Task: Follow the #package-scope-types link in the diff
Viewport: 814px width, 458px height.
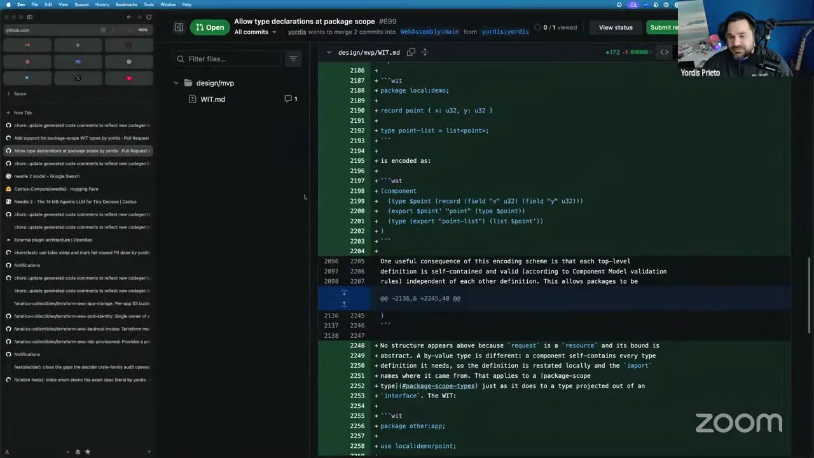Action: tap(438, 386)
